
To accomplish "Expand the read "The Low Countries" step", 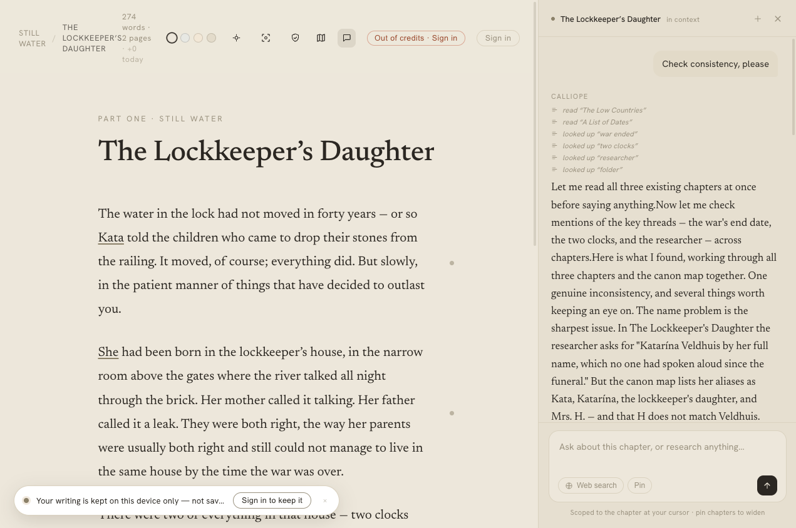I will [x=599, y=110].
